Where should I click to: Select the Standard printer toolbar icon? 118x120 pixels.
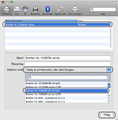point(7,11)
